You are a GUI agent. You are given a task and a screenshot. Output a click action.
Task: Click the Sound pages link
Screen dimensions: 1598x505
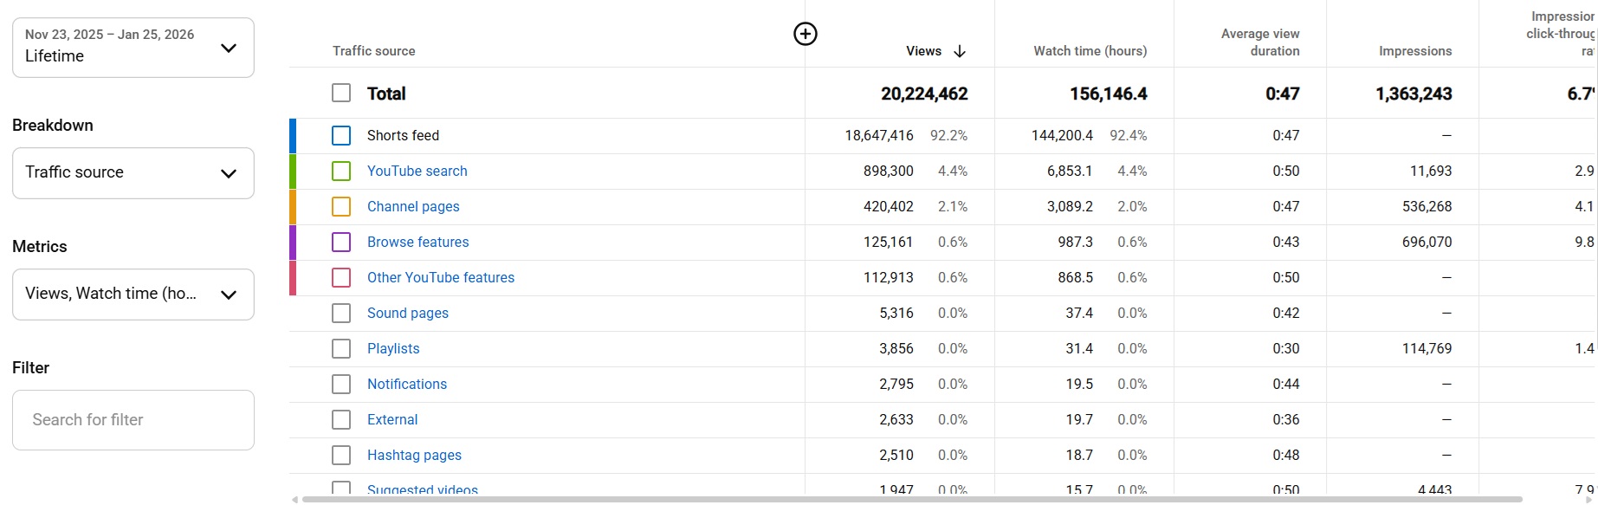point(407,314)
